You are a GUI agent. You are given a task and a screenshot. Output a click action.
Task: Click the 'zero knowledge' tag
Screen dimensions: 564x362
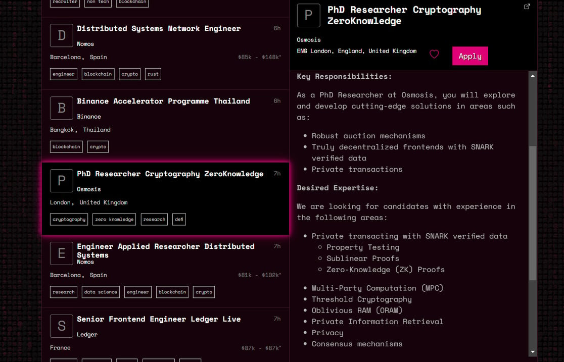click(x=114, y=219)
